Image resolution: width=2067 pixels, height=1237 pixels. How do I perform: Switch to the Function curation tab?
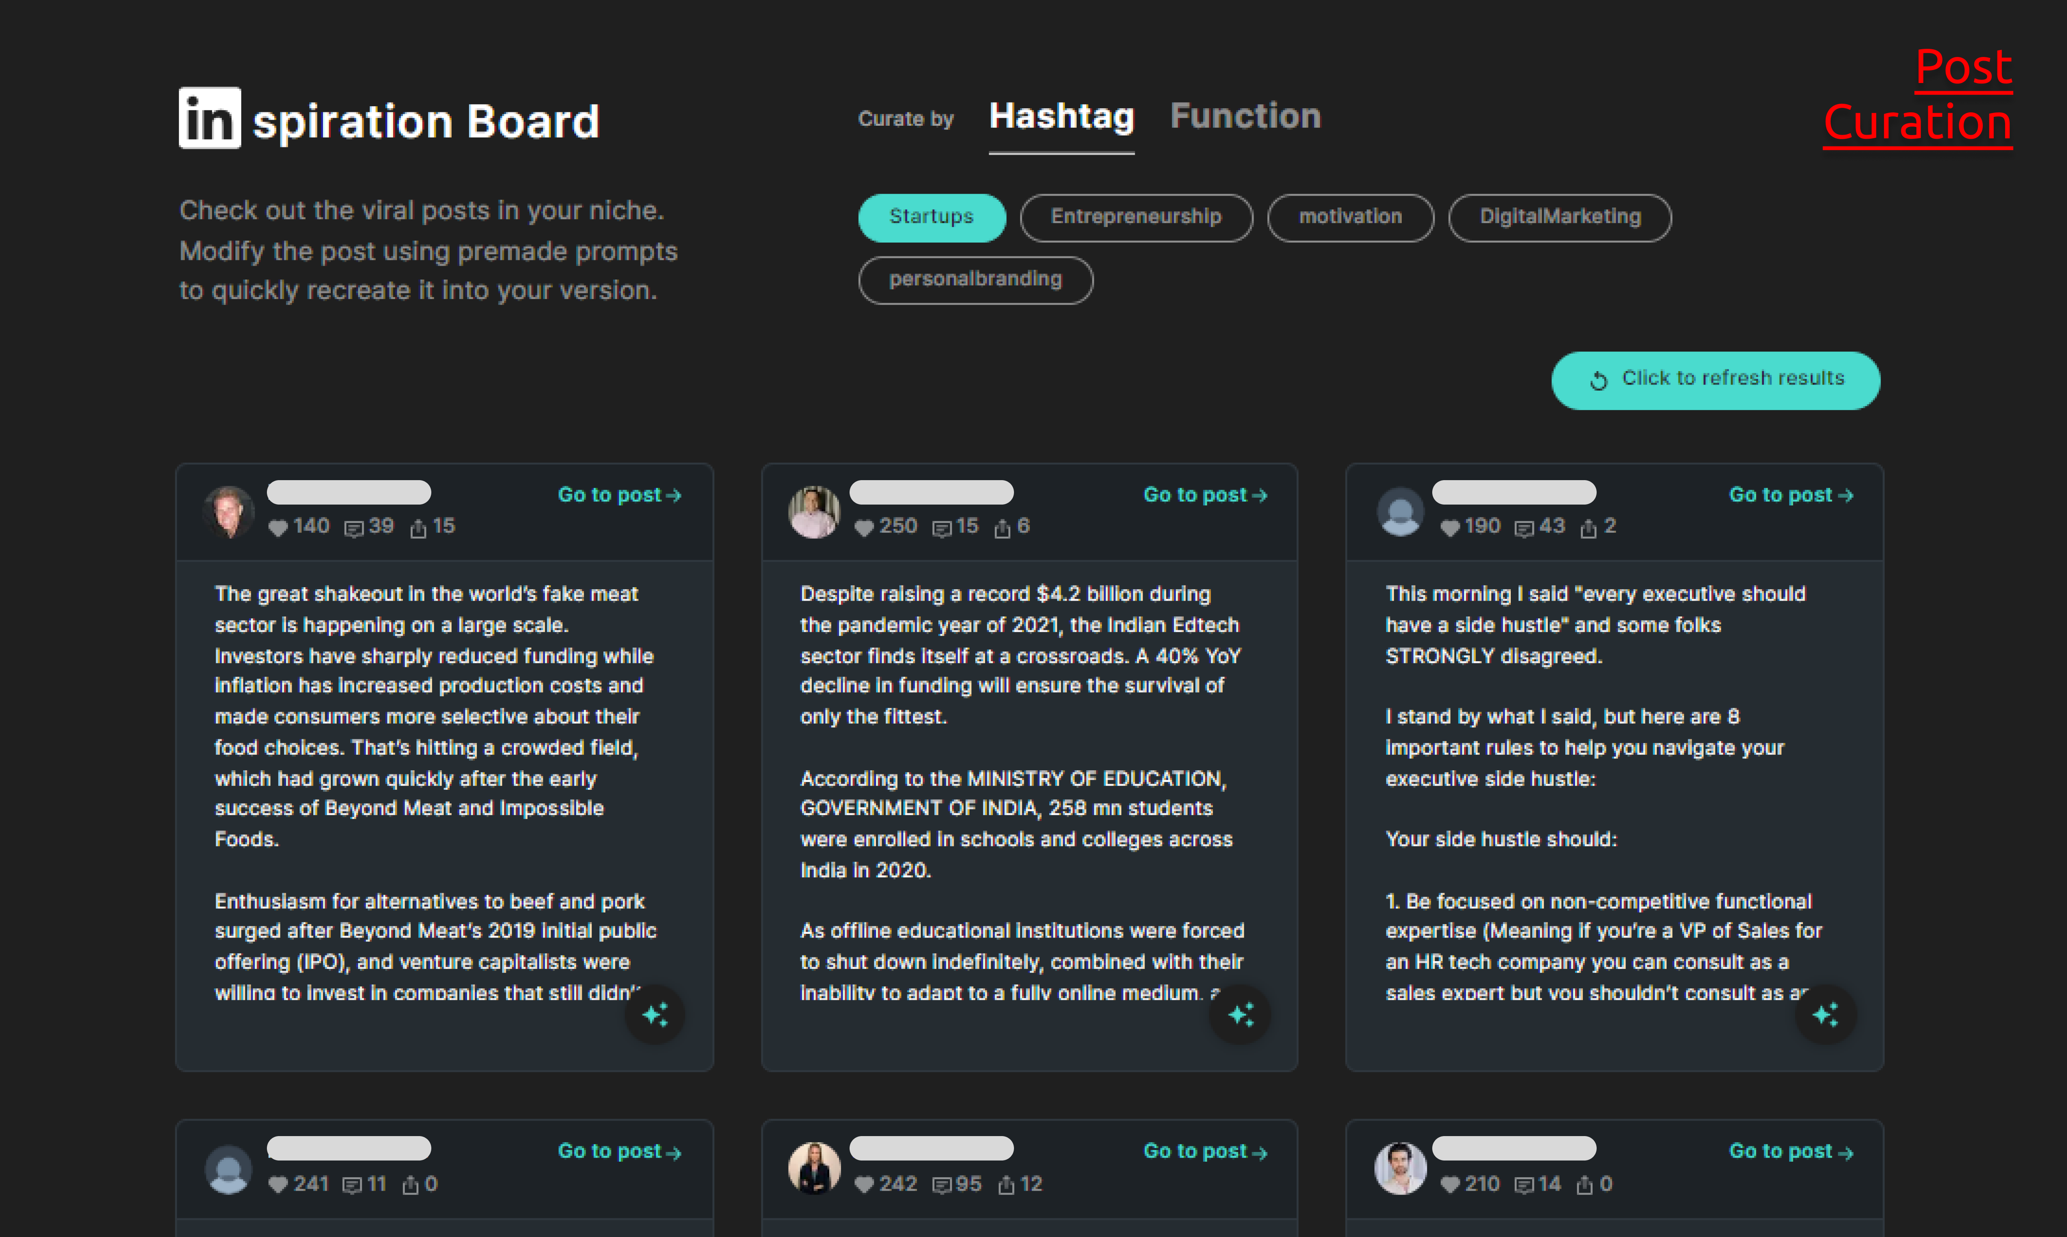click(1245, 117)
